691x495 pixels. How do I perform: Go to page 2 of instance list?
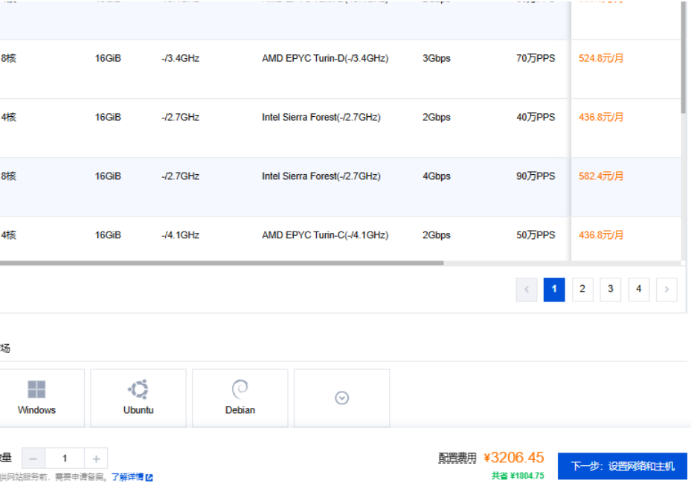coord(582,290)
